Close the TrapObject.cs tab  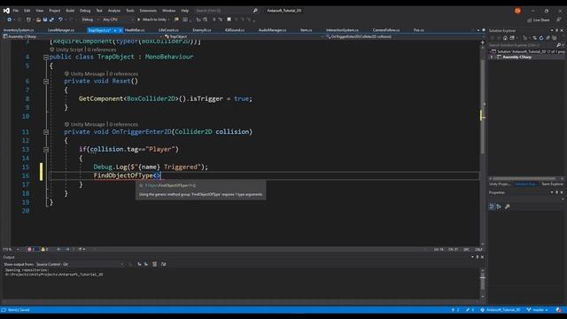pyautogui.click(x=120, y=30)
